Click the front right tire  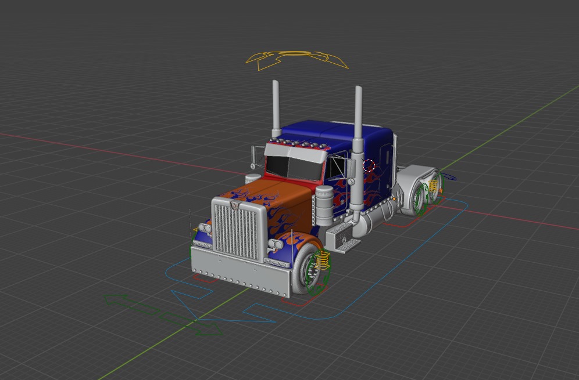click(305, 269)
